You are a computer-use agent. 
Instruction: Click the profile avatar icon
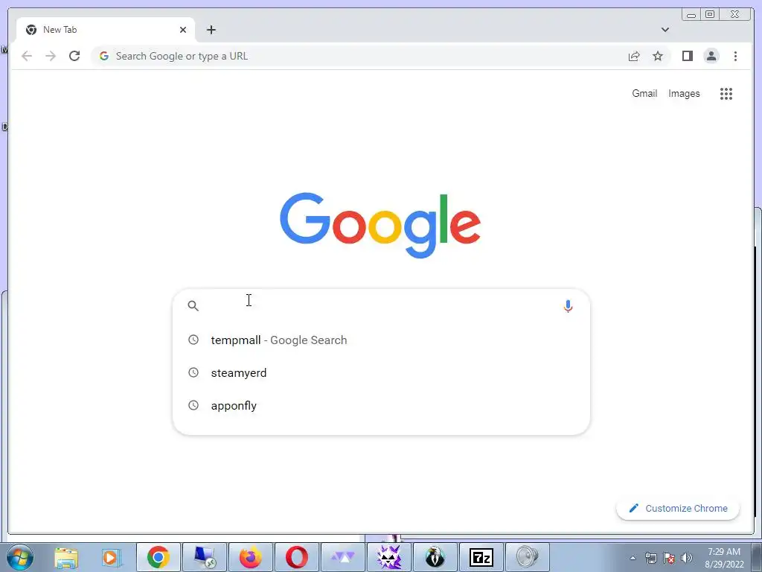[x=711, y=56]
